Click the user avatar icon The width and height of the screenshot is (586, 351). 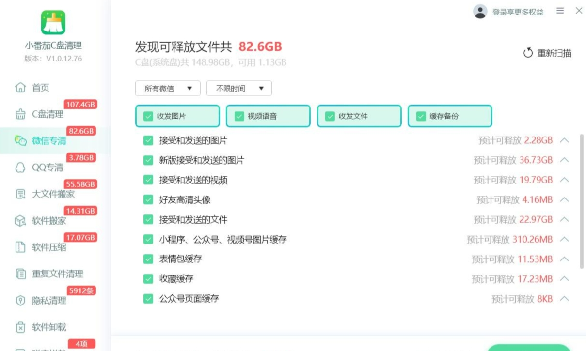480,12
